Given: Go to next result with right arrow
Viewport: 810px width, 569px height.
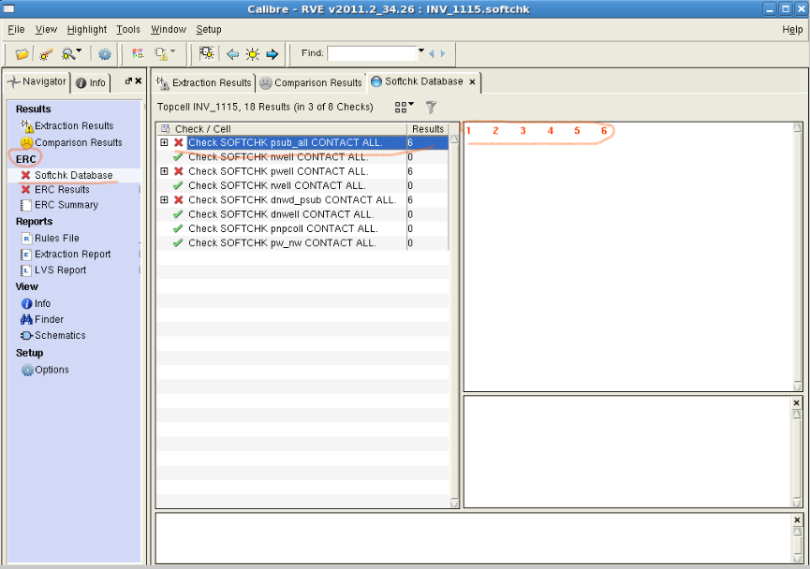Looking at the screenshot, I should tap(272, 53).
